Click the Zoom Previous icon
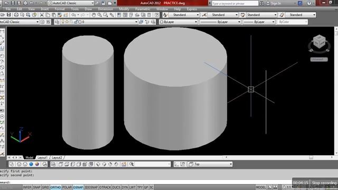 click(x=111, y=15)
